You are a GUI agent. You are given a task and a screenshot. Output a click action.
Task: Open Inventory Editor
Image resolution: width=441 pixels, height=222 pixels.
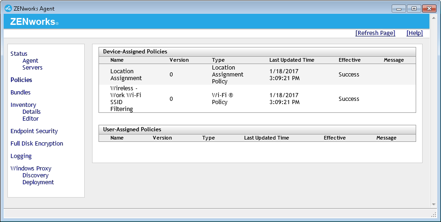click(x=31, y=119)
